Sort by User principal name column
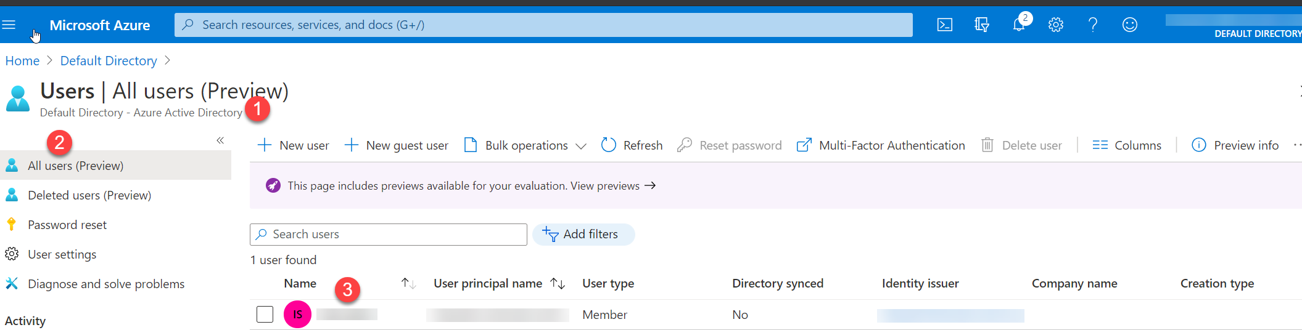The image size is (1302, 330). (558, 283)
